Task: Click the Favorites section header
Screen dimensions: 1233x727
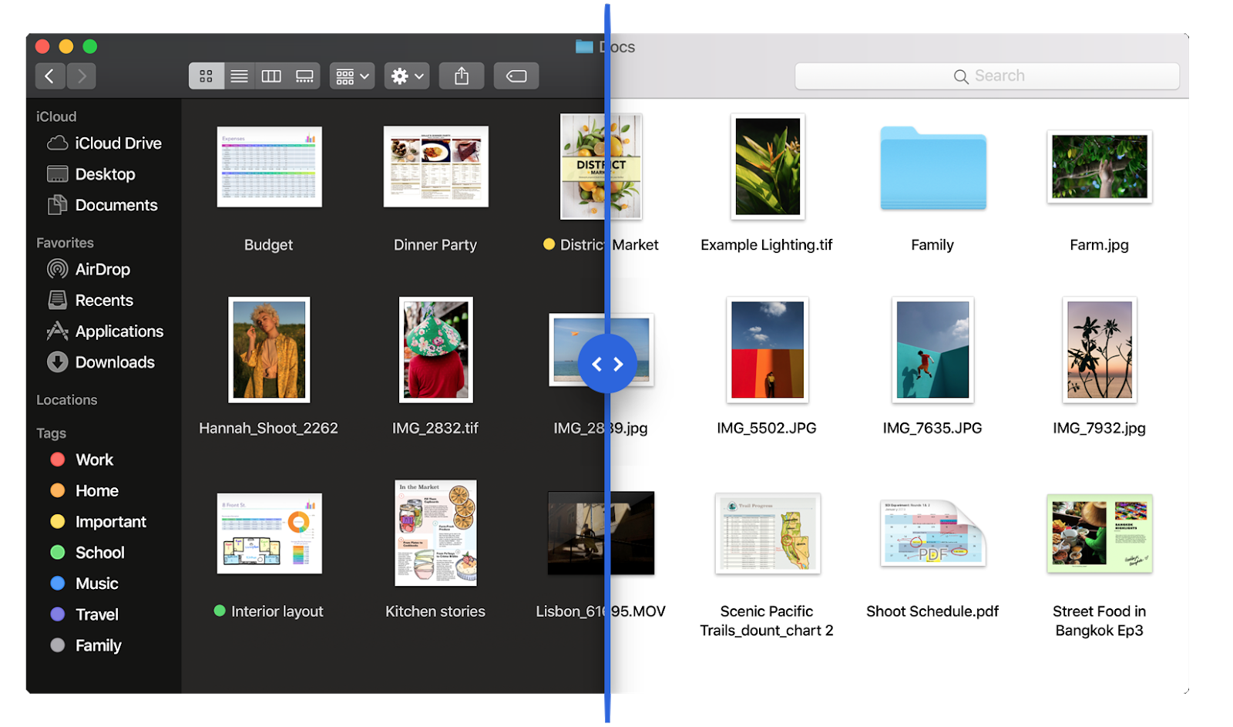Action: 65,243
